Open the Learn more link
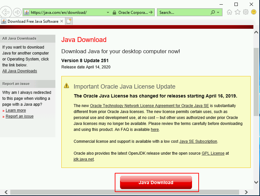This screenshot has width=260, height=196. pos(16,110)
